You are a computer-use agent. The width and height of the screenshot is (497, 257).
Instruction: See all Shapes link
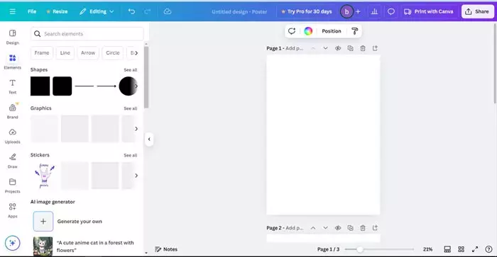pos(130,70)
